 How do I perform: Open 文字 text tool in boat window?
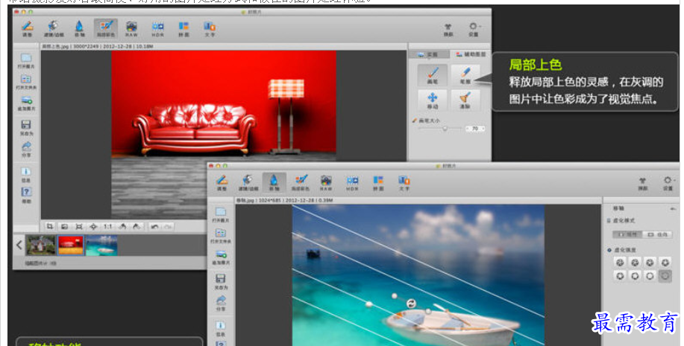(404, 183)
